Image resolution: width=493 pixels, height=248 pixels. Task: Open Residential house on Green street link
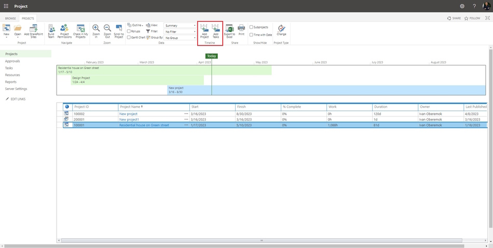144,125
